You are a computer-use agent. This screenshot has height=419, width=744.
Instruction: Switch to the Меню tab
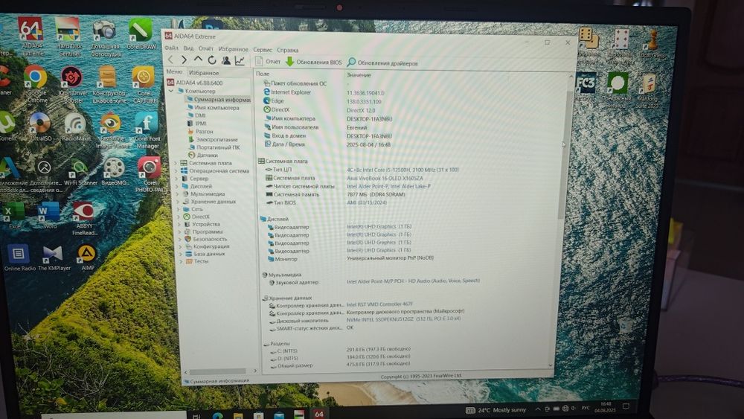coord(174,71)
